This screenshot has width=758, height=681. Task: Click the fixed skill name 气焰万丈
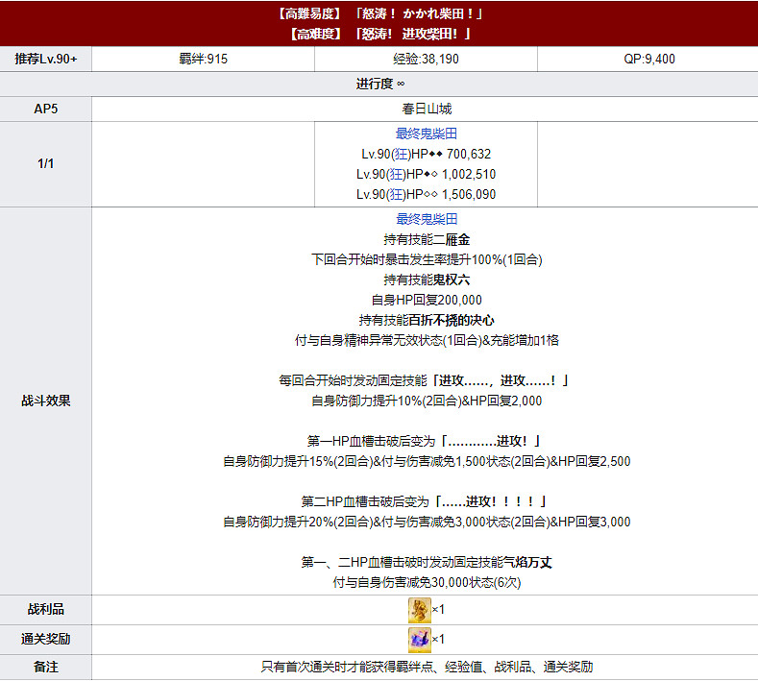[527, 562]
